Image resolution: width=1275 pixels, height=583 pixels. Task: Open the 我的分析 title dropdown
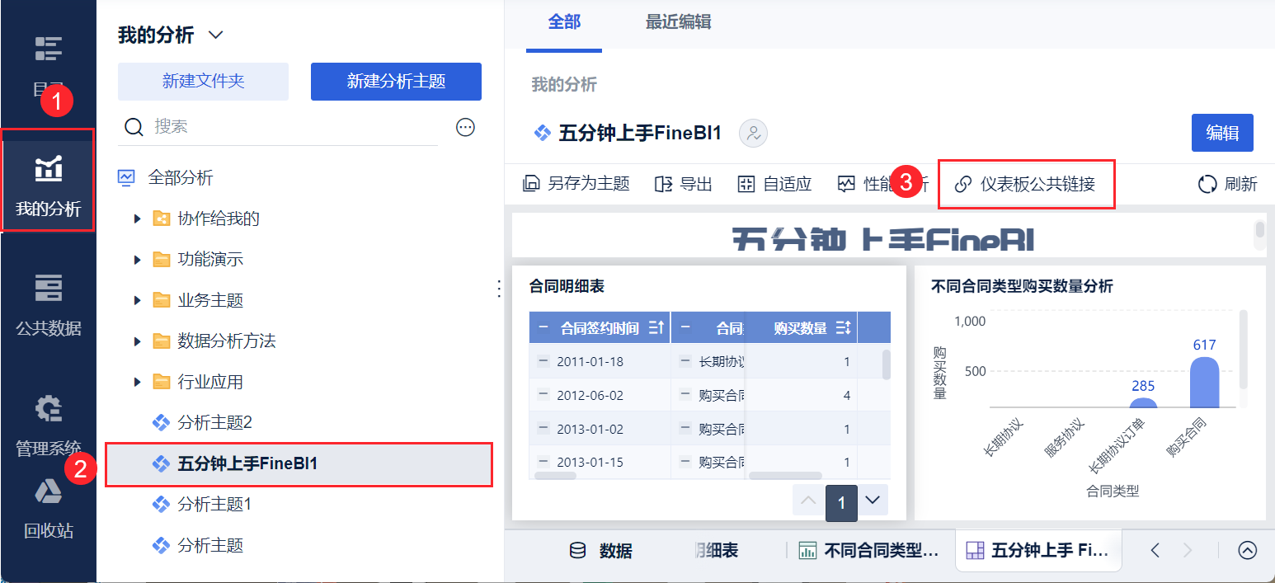[x=215, y=35]
